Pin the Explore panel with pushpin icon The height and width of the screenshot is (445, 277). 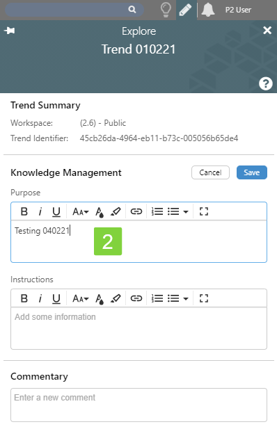(10, 31)
